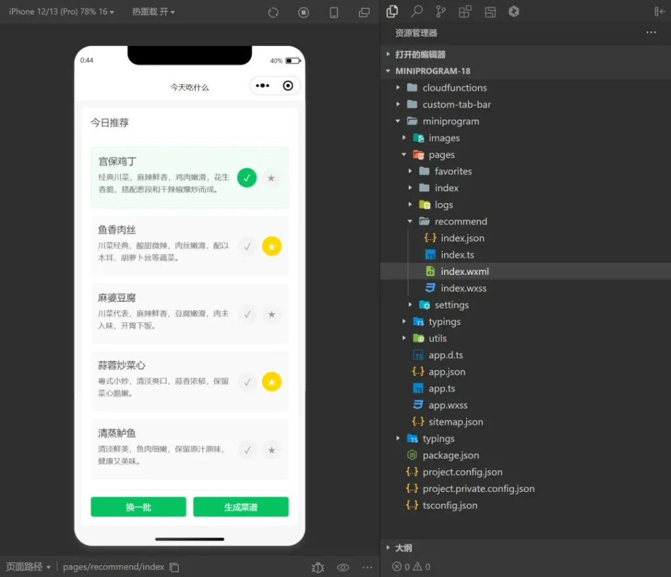Toggle favorite star on 宫保鸡丁

tap(271, 178)
